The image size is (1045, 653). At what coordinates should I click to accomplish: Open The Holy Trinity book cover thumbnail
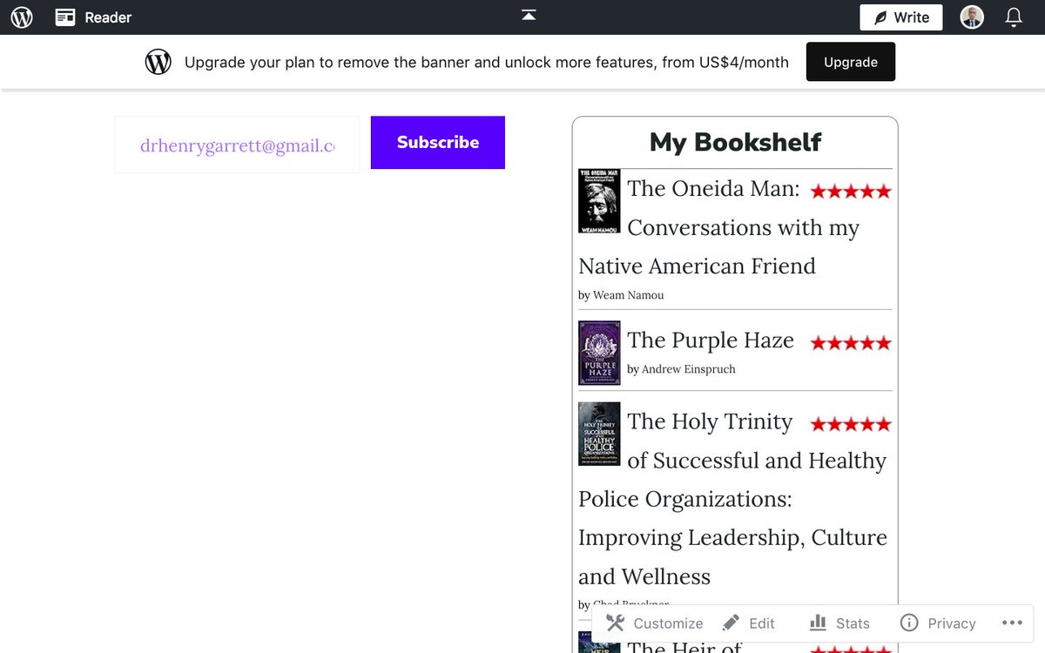[x=599, y=434]
